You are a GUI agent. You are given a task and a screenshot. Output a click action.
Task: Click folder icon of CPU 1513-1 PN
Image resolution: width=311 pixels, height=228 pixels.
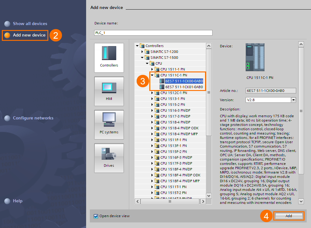click(x=157, y=99)
